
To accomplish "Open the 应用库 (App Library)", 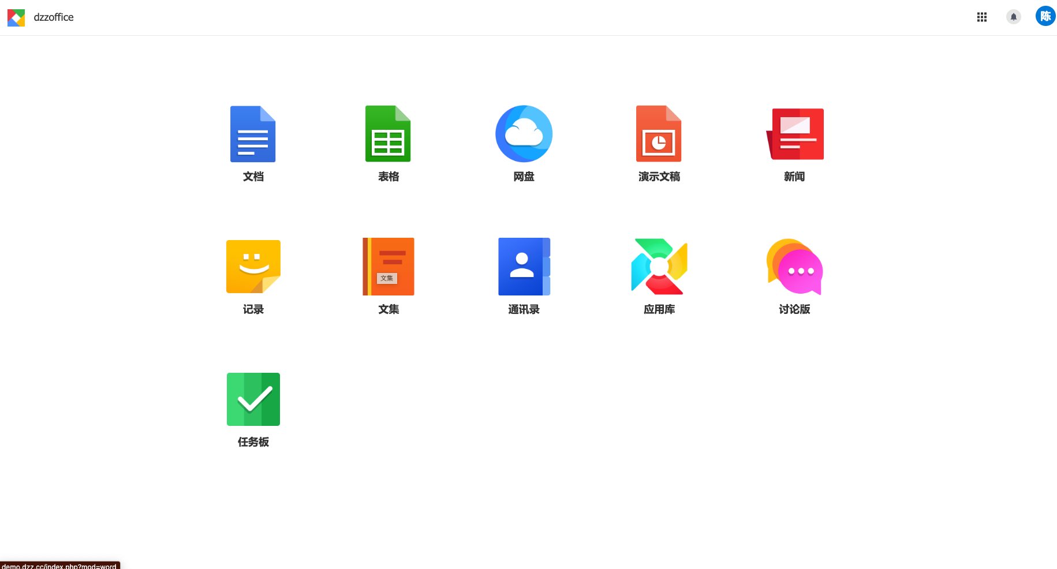I will click(x=659, y=267).
